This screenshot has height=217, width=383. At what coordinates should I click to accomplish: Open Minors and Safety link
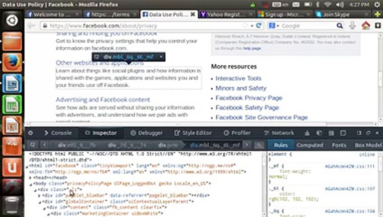241,88
